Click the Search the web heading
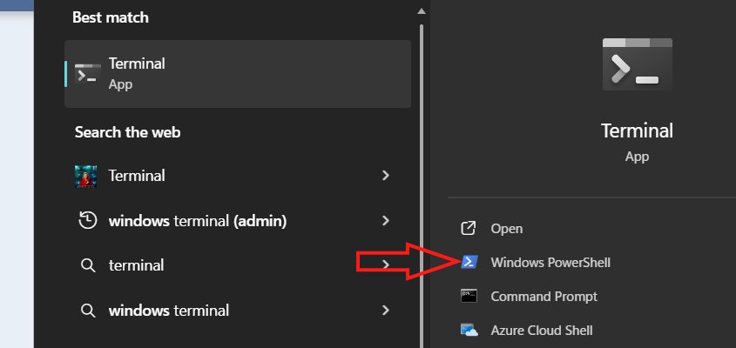The image size is (736, 348). pos(128,132)
